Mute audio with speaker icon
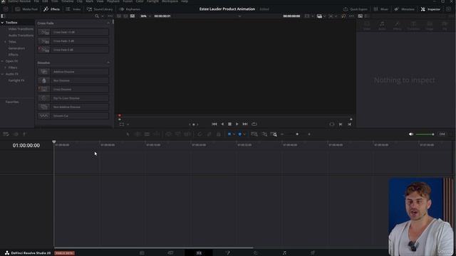The image size is (456, 256). (411, 134)
